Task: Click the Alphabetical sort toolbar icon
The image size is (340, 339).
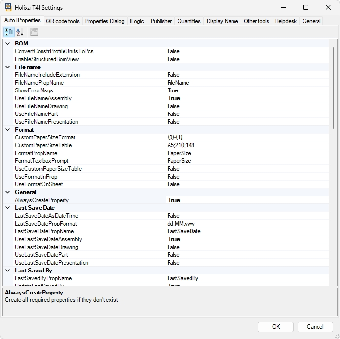Action: tap(20, 32)
